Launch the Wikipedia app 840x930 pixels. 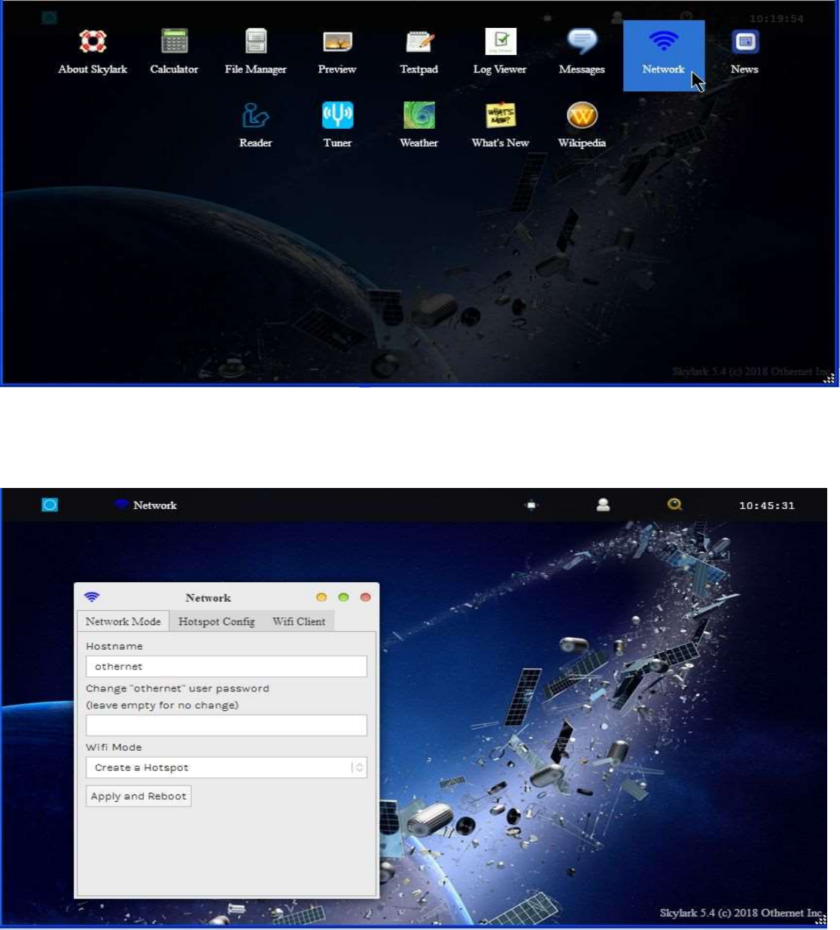[582, 125]
